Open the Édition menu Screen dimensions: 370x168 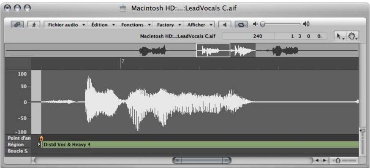[x=103, y=24]
